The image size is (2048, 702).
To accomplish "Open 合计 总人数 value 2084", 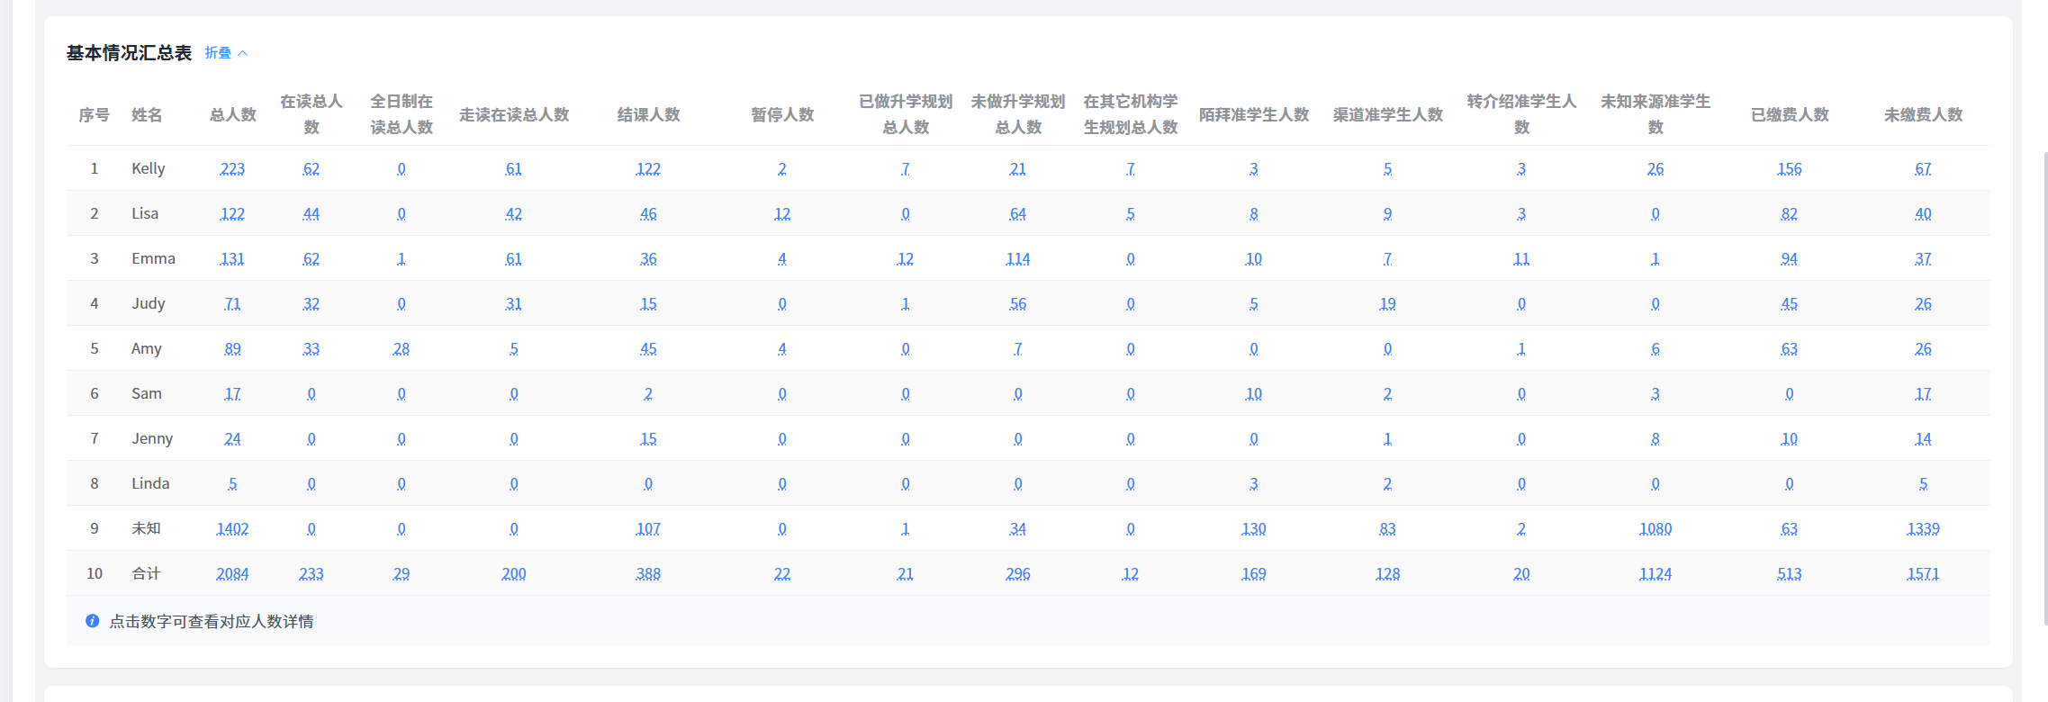I will pyautogui.click(x=232, y=573).
